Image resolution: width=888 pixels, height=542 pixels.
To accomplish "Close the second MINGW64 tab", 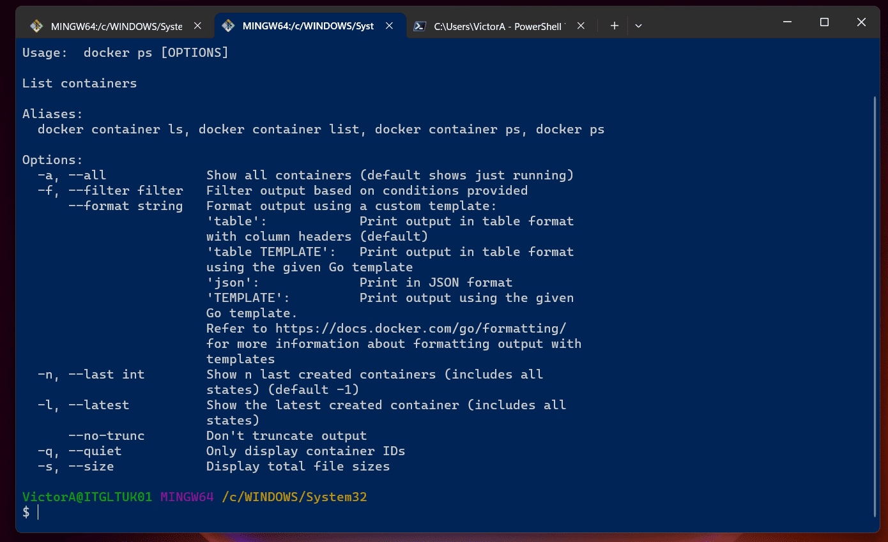I will [x=389, y=26].
